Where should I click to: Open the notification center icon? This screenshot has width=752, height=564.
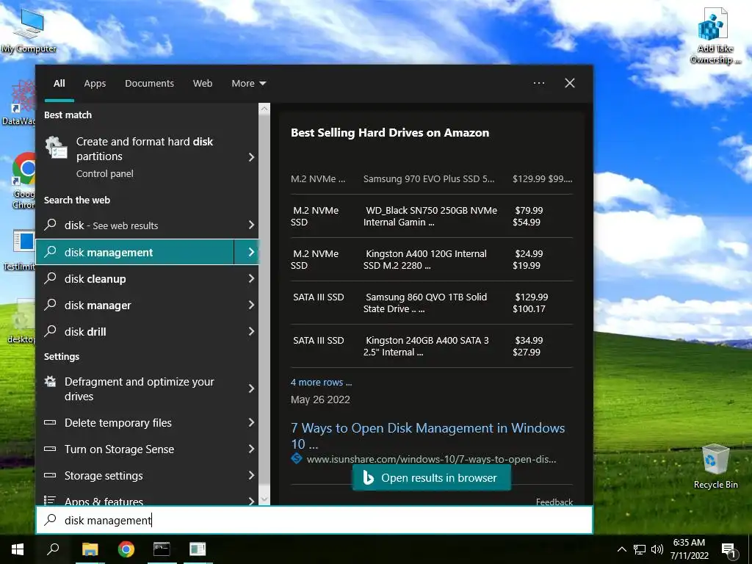(x=729, y=549)
